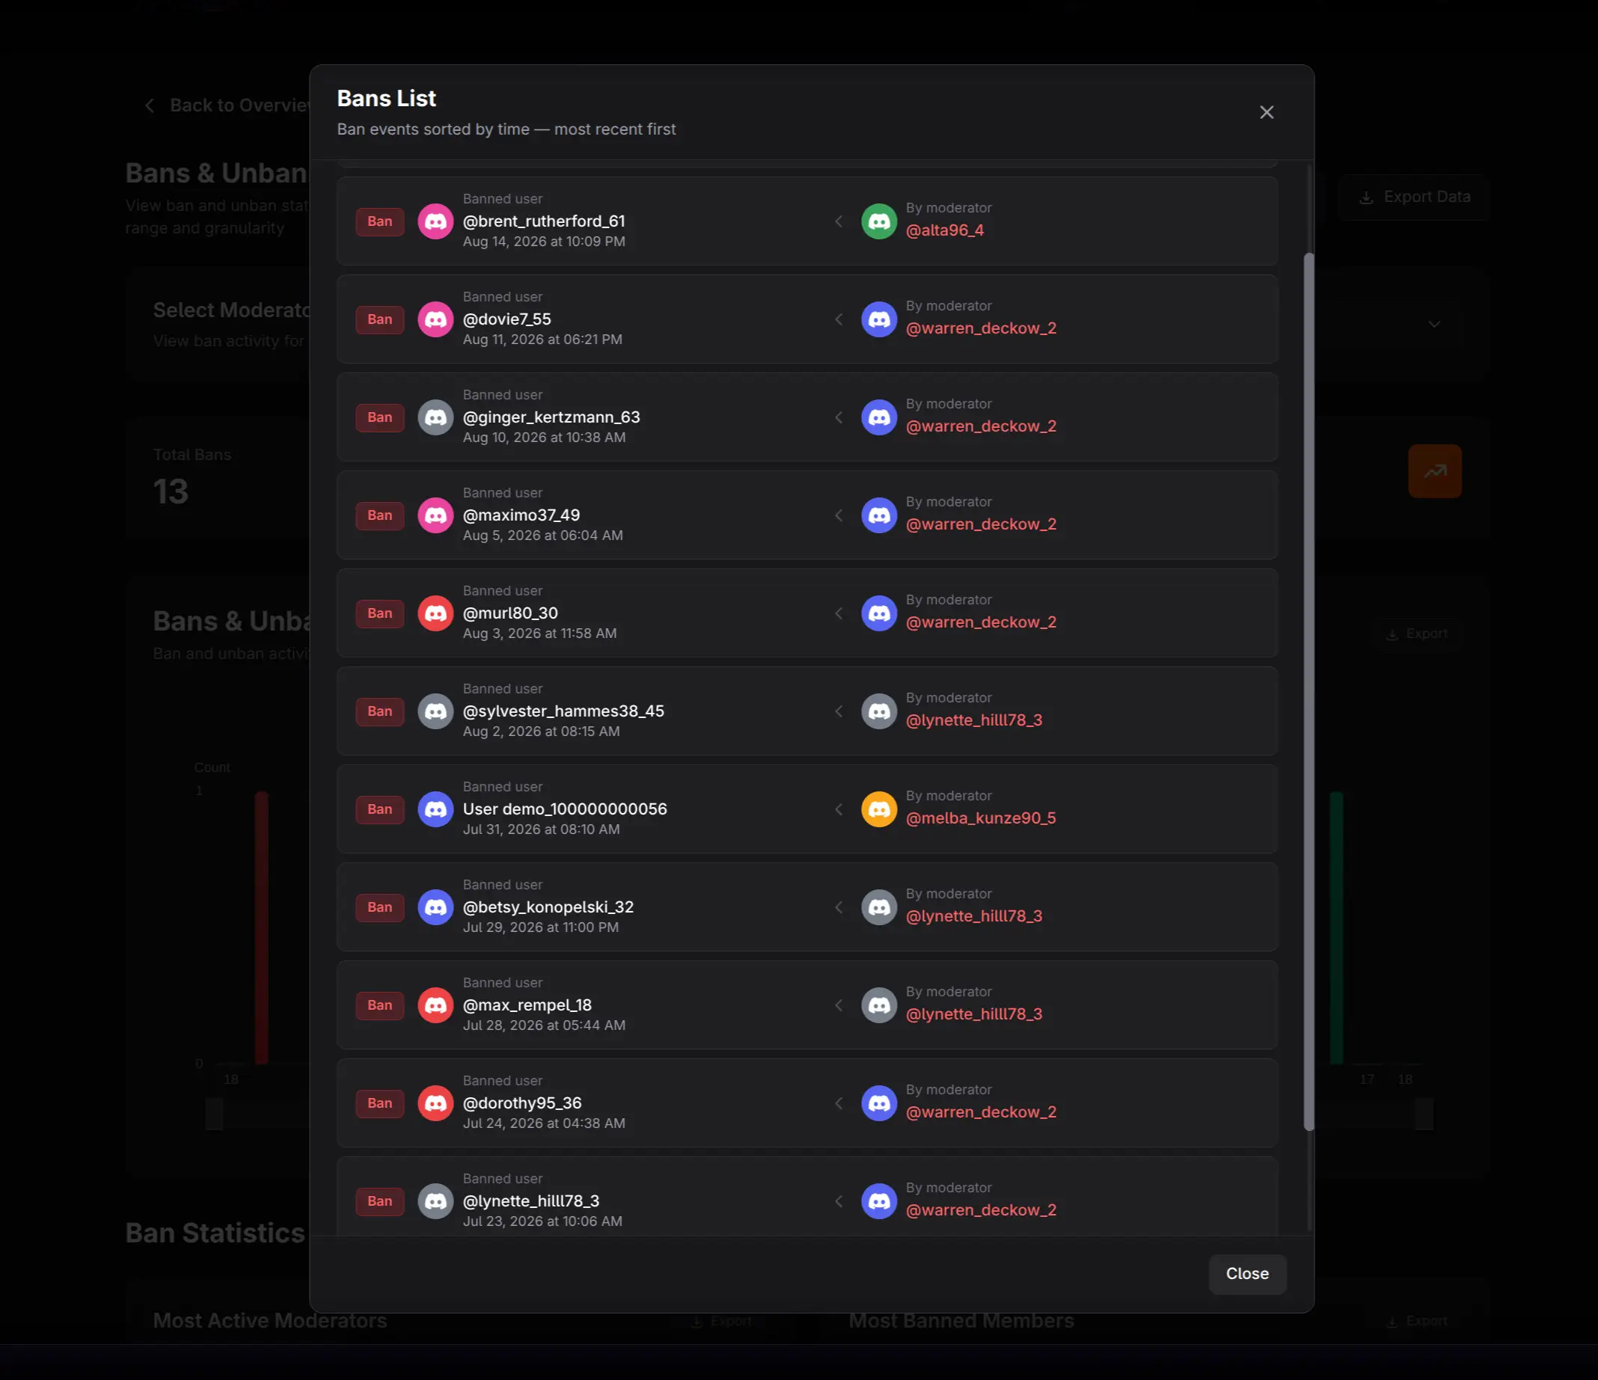Click timestamp Aug 14, 2026 at 10:09 PM
This screenshot has height=1380, width=1598.
coord(544,242)
